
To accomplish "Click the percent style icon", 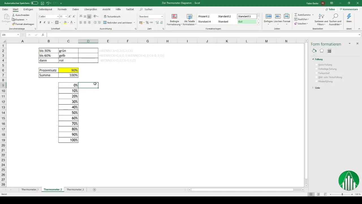I will click(147, 22).
